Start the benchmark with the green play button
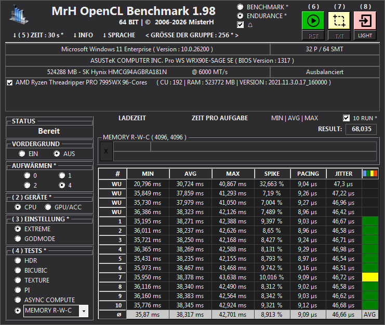The width and height of the screenshot is (385, 325). pyautogui.click(x=313, y=21)
